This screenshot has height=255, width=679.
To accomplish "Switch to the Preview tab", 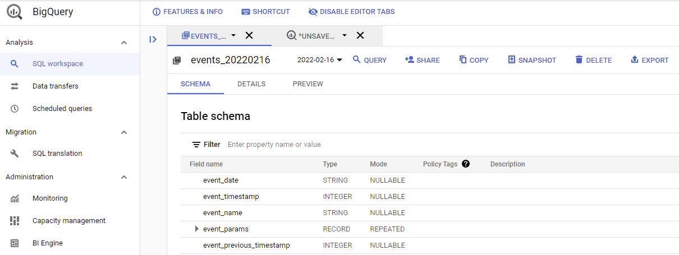I will 308,84.
